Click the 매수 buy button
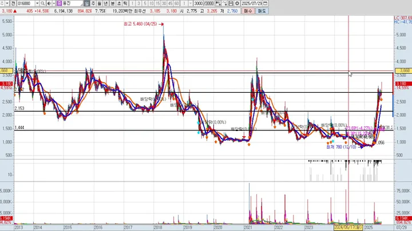412x231 pixels. pyautogui.click(x=248, y=11)
